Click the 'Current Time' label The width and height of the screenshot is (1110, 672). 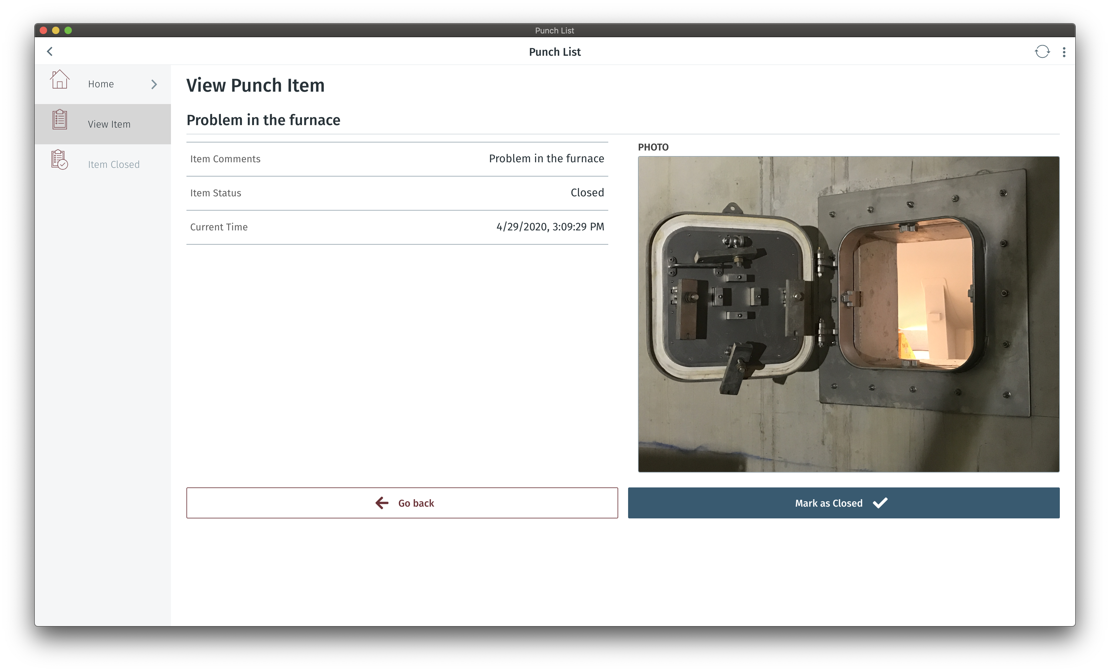(x=218, y=227)
